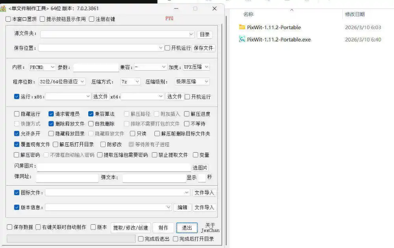This screenshot has width=394, height=248.
Task: Toggle 完成后打开目录 checkbox
Action: [x=175, y=239]
